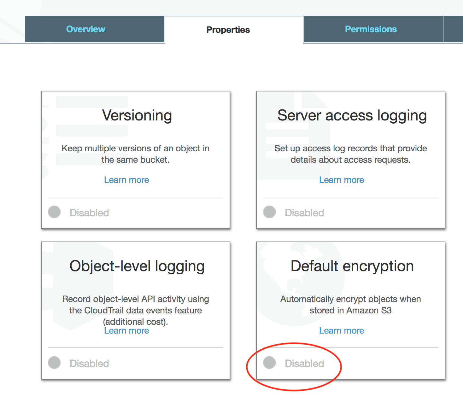Click the Versioning Disabled status indicator

pos(54,212)
